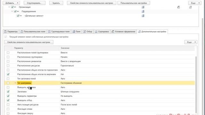Click conditional formatting icon in Организация row

click(x=178, y=7)
